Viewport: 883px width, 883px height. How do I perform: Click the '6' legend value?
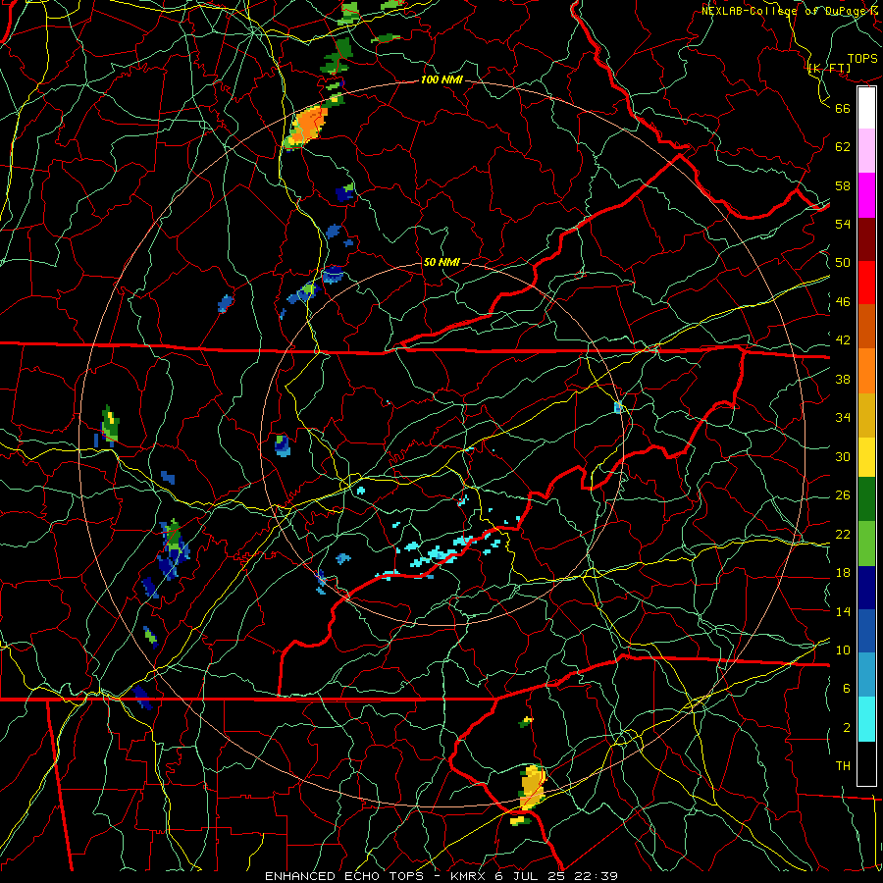847,689
